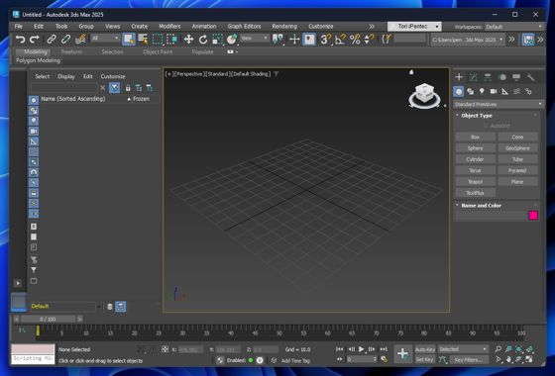Toggle the Spinner Snap icon
The width and height of the screenshot is (555, 376).
(x=369, y=39)
